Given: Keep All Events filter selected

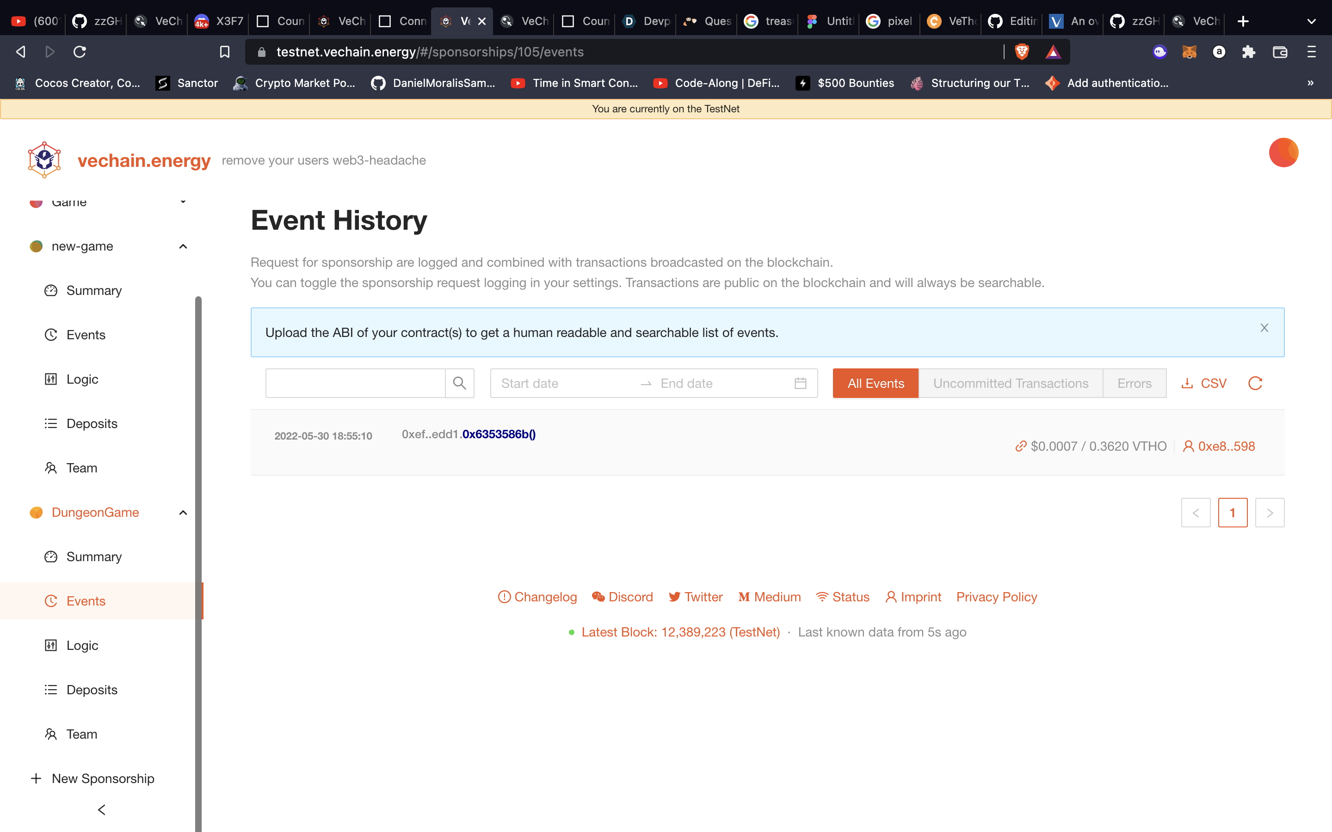Looking at the screenshot, I should (x=875, y=383).
